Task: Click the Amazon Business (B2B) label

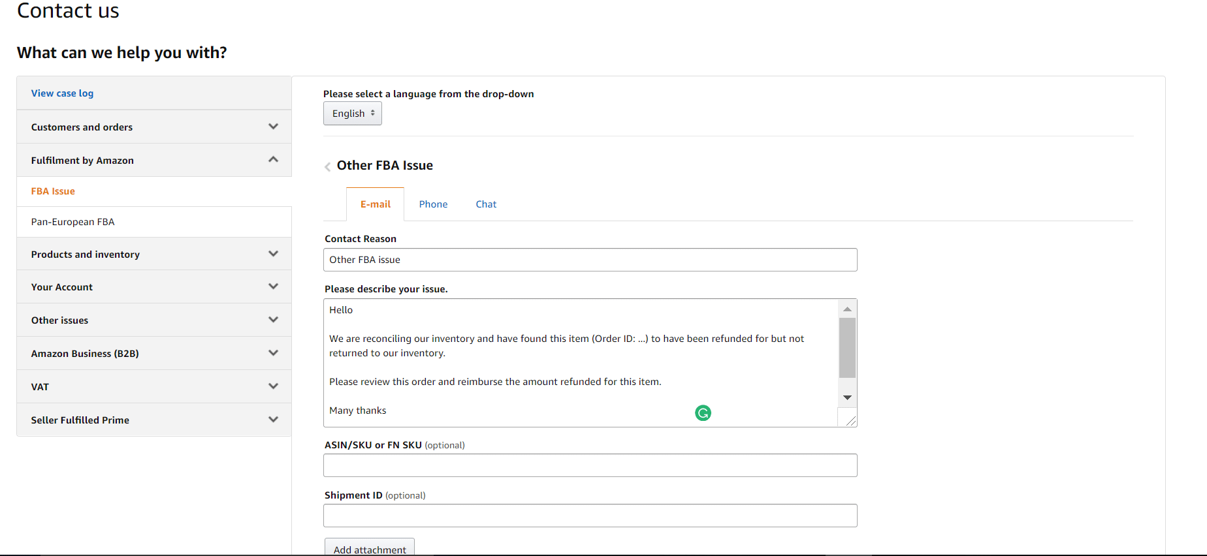Action: pyautogui.click(x=85, y=354)
